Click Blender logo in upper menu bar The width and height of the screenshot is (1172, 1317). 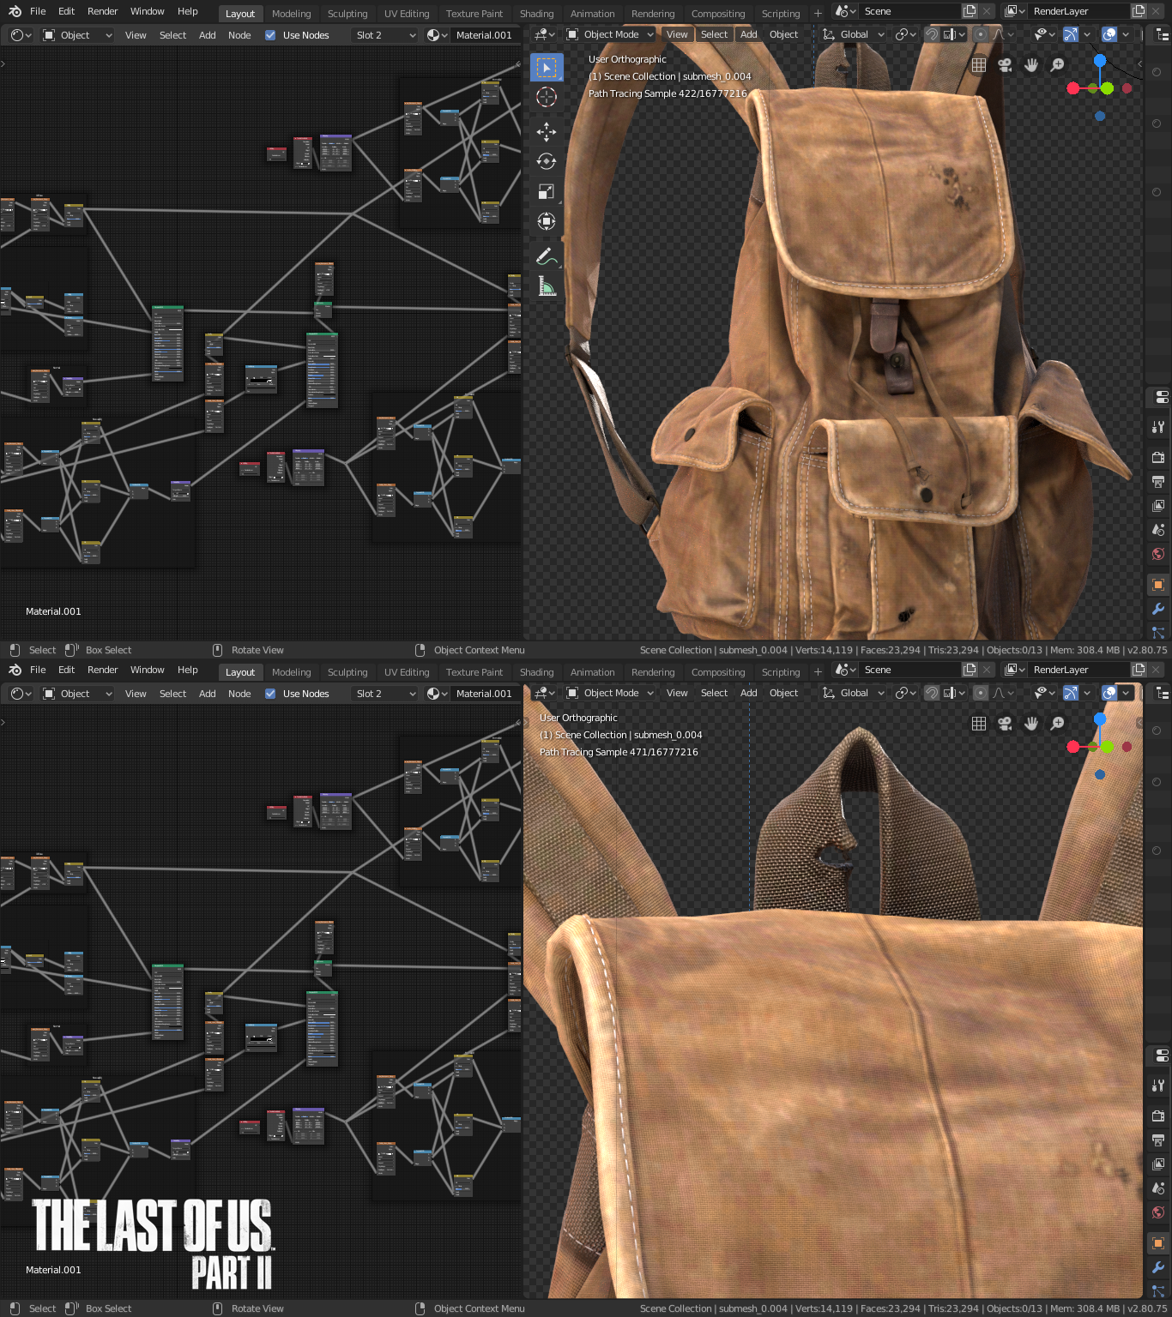pyautogui.click(x=15, y=11)
